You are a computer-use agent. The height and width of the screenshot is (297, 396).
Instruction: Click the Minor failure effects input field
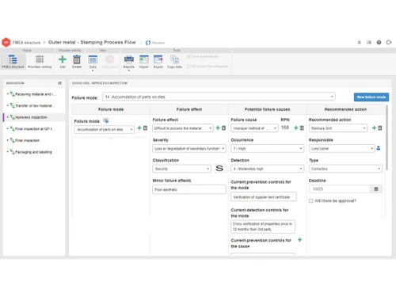(x=189, y=189)
